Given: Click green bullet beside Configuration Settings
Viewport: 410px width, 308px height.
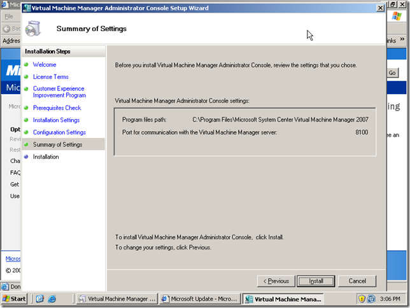Looking at the screenshot, I should (26, 132).
